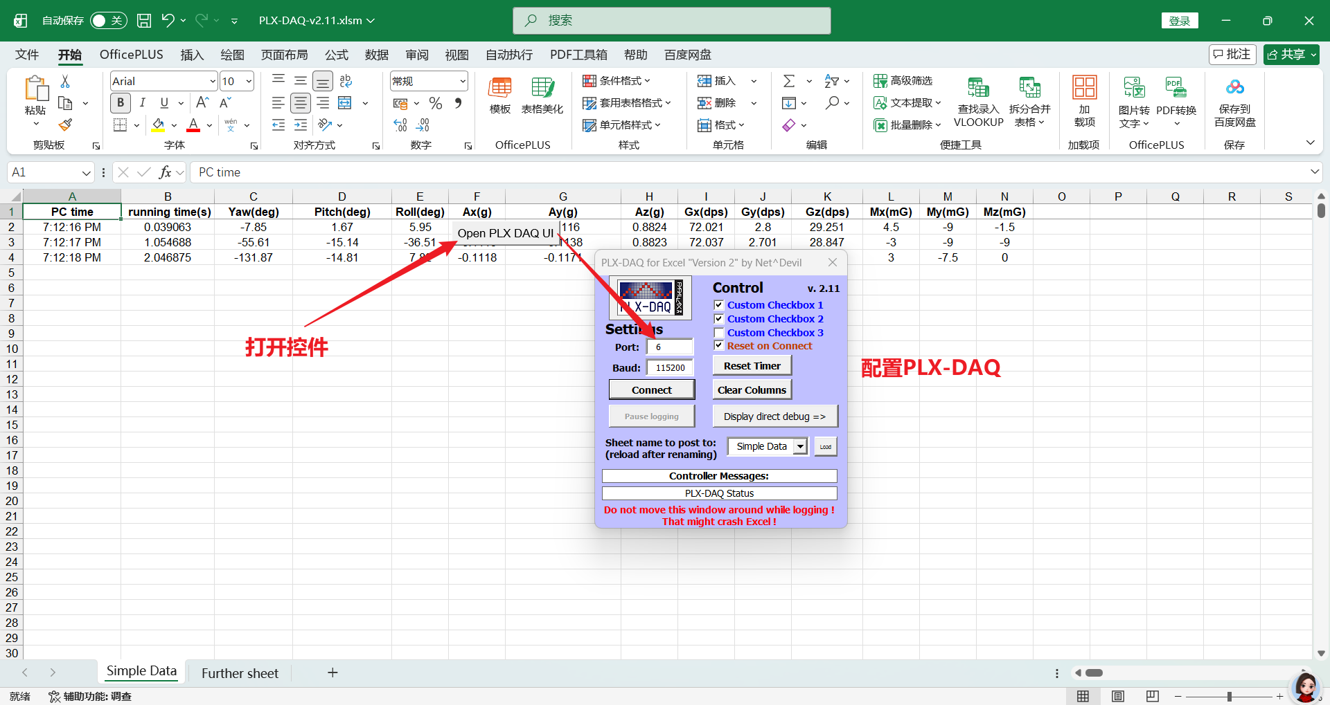Viewport: 1330px width, 705px height.
Task: Increase font size with larger A icon
Action: coord(202,102)
